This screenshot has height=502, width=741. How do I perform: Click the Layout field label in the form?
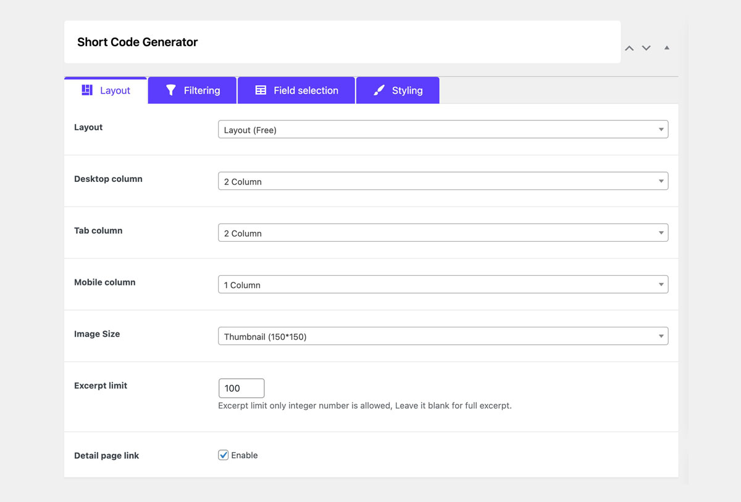click(x=88, y=127)
